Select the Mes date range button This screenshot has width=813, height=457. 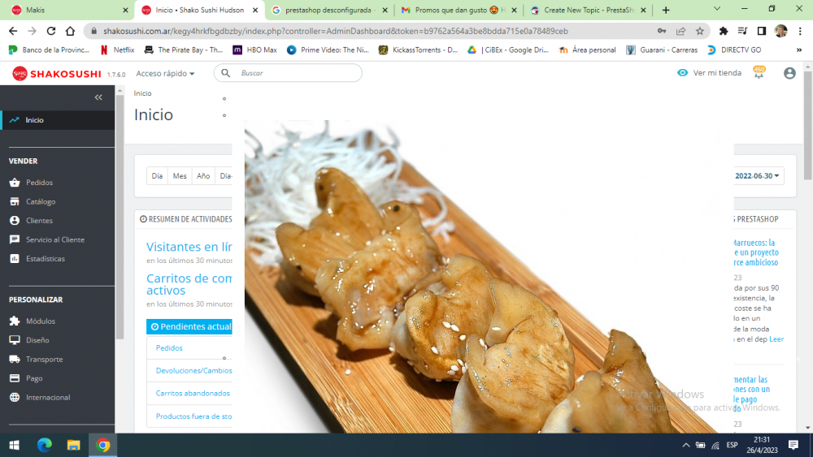pyautogui.click(x=180, y=176)
